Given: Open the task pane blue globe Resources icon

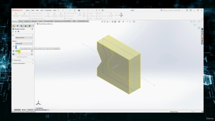Looking at the screenshot, I should [202, 29].
